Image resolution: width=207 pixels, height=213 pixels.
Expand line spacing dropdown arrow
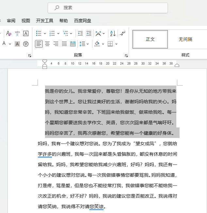88,44
